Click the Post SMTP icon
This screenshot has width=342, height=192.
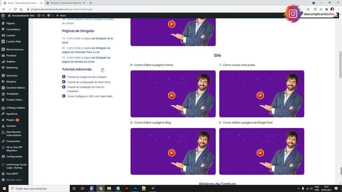pos(3,174)
